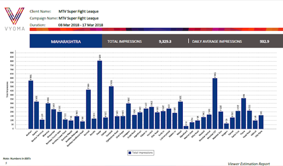Click the Thane bar in the chart

(244, 113)
